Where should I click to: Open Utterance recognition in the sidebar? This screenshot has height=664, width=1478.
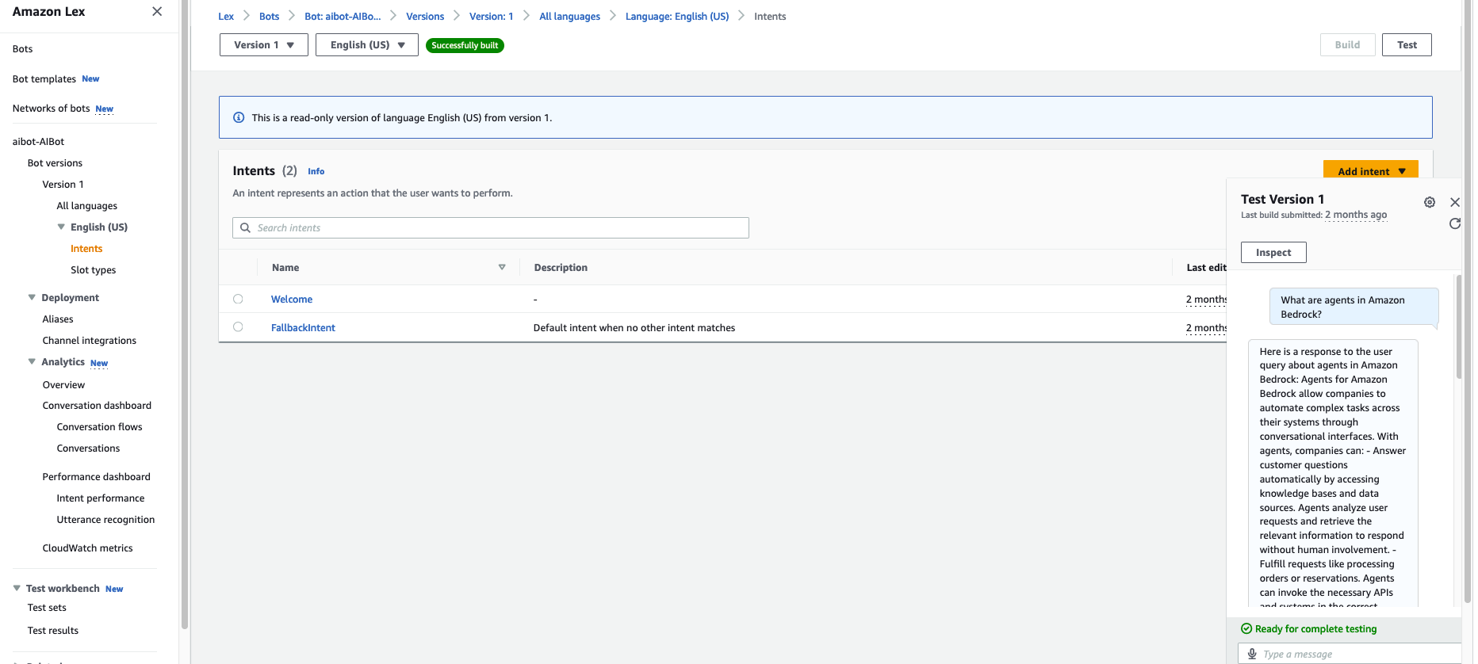(106, 520)
